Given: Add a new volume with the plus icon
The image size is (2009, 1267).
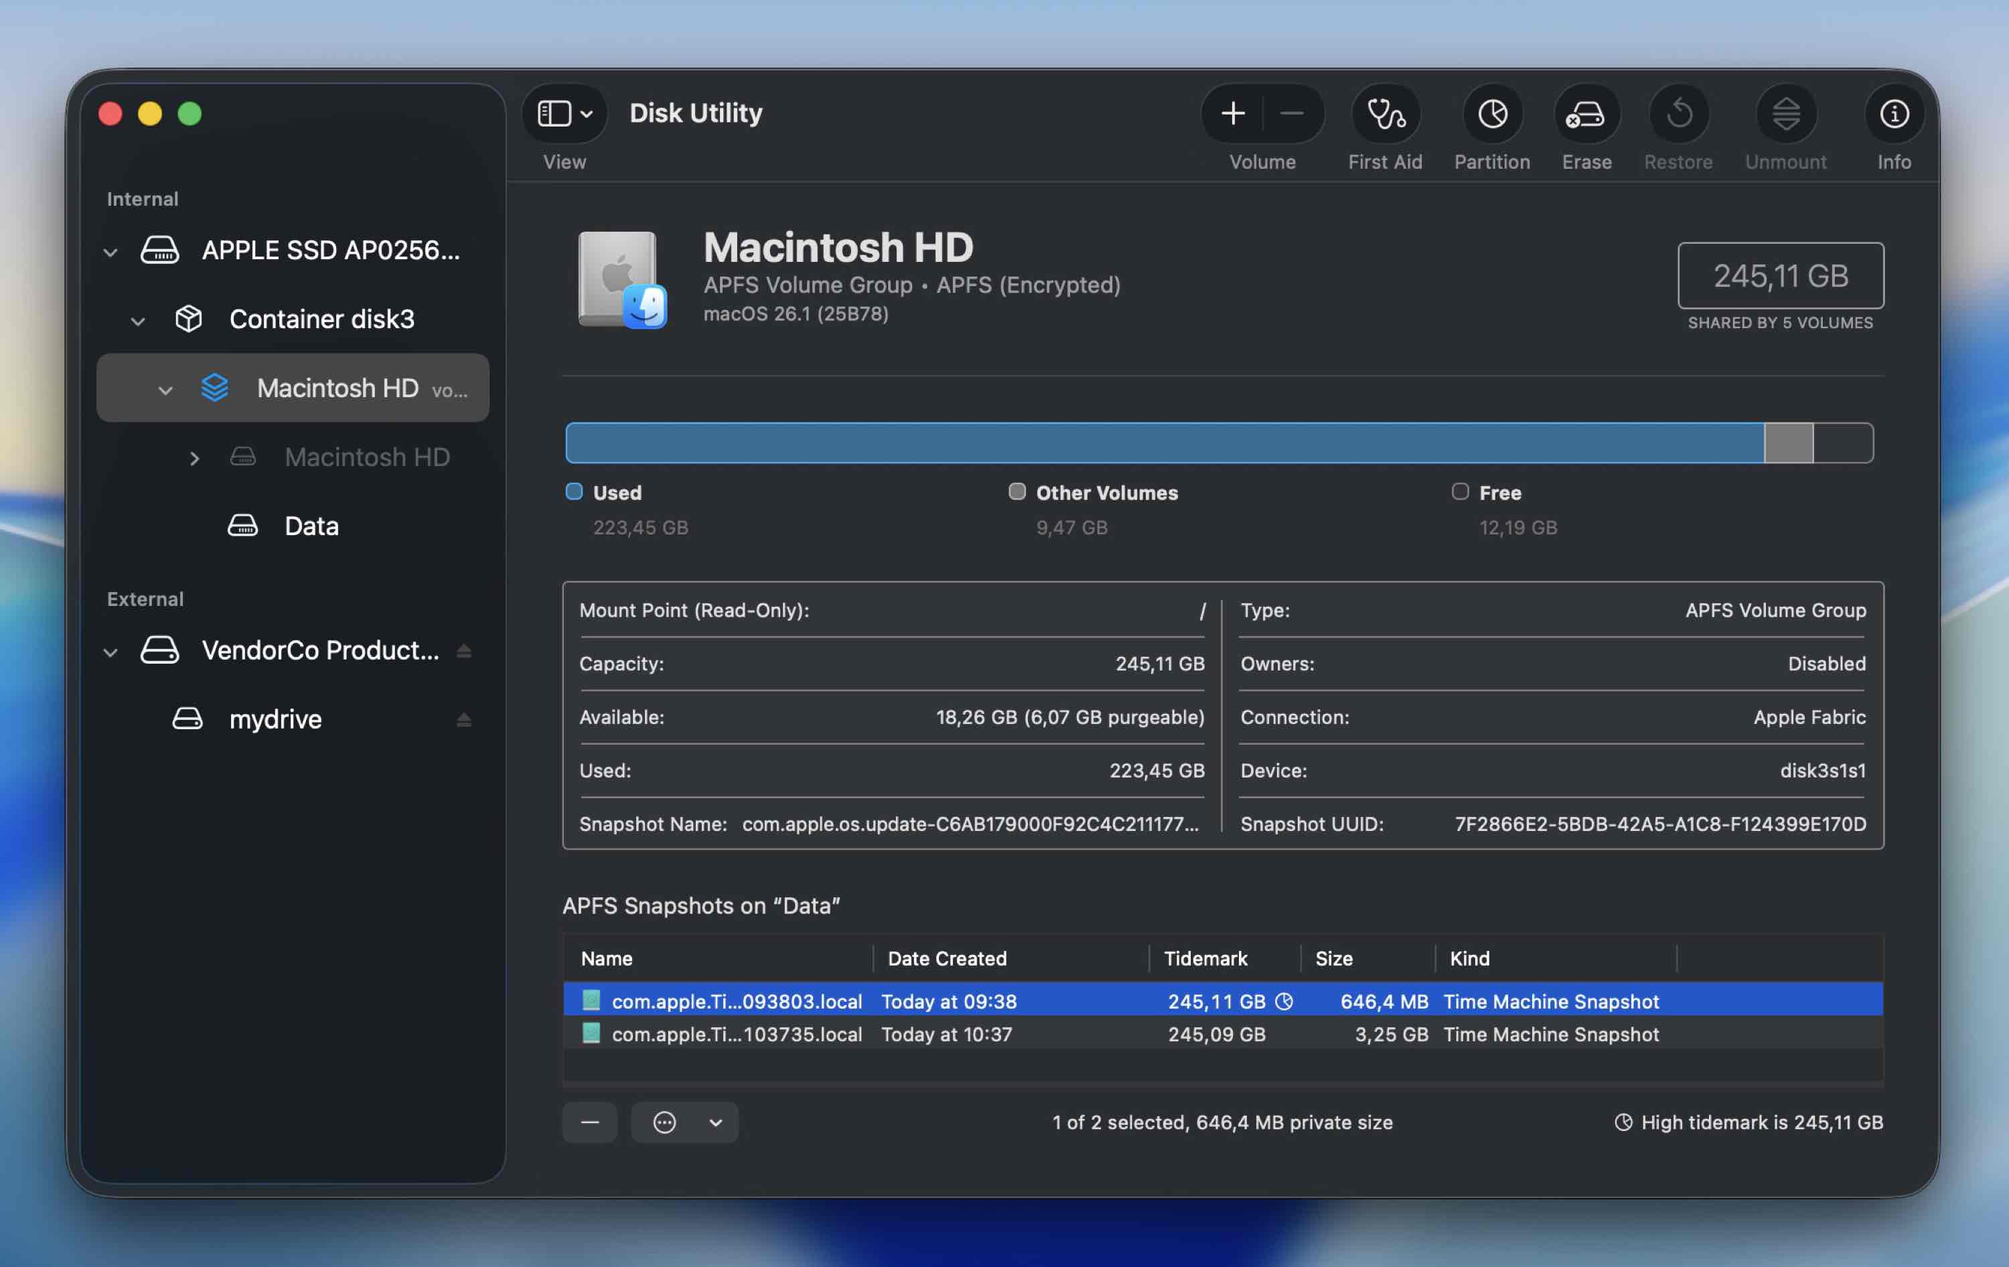Looking at the screenshot, I should click(x=1233, y=113).
